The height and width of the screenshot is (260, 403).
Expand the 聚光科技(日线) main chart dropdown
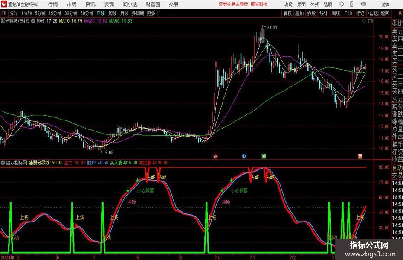(33, 21)
